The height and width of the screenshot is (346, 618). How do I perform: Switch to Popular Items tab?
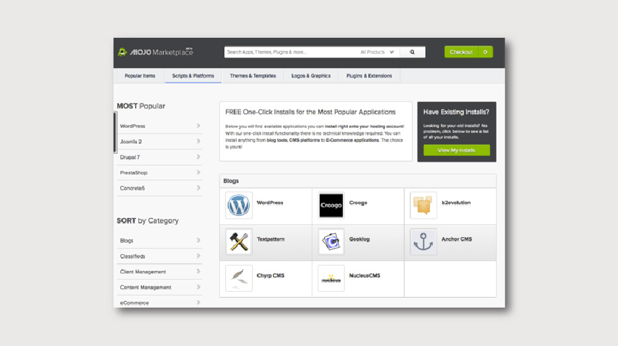pyautogui.click(x=140, y=76)
